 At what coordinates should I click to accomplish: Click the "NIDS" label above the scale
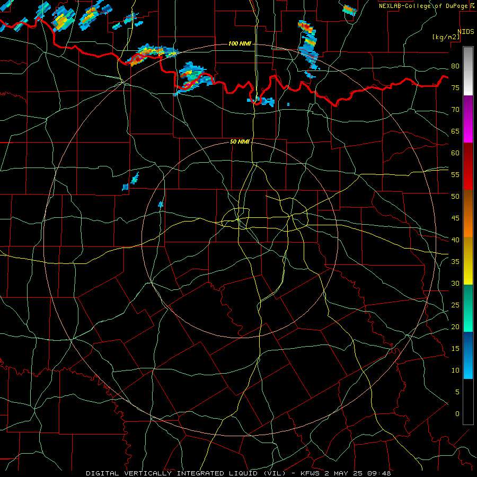(x=466, y=32)
